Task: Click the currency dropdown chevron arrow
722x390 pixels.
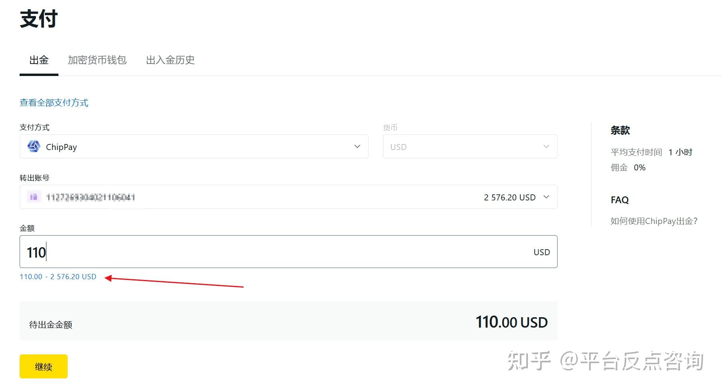Action: [546, 147]
